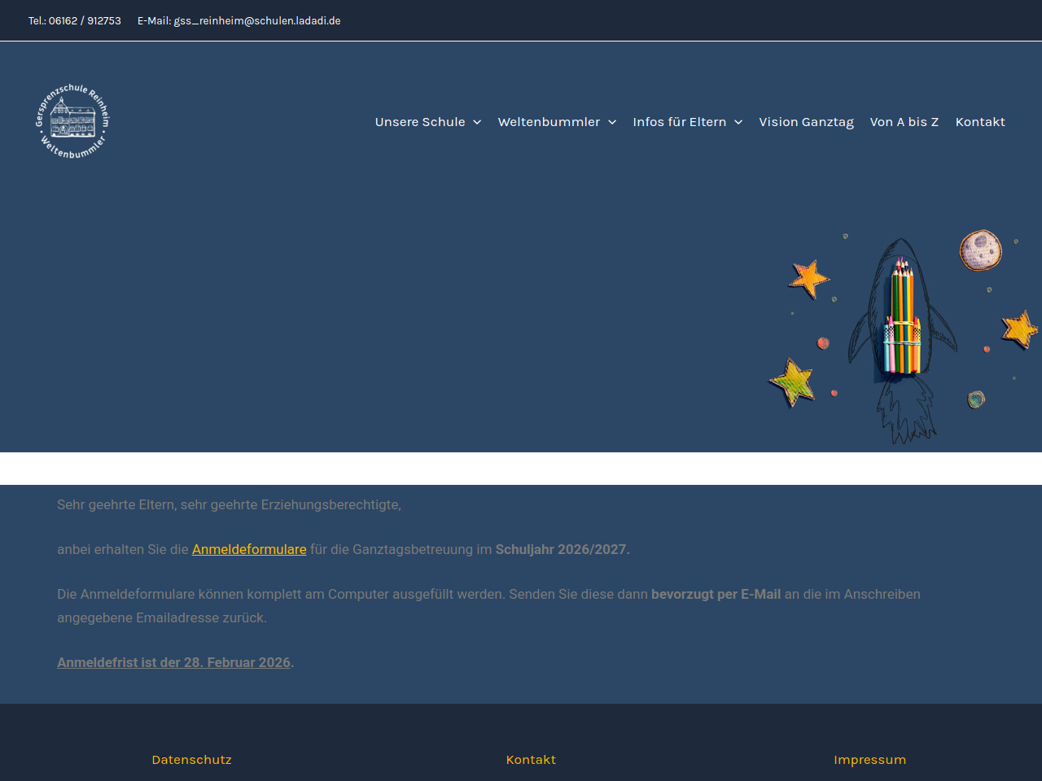Click the moon drawing beside the rocket
The width and height of the screenshot is (1042, 781).
click(x=980, y=250)
